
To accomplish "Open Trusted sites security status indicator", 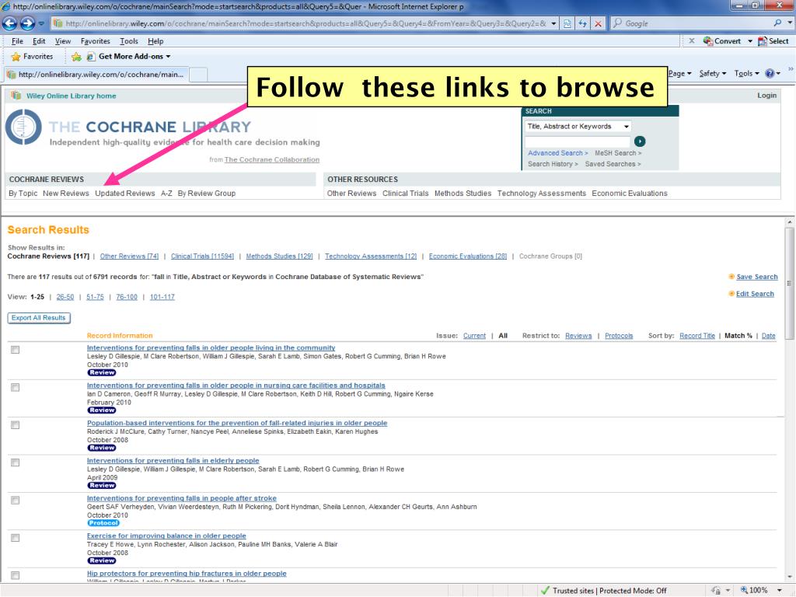I will 604,591.
